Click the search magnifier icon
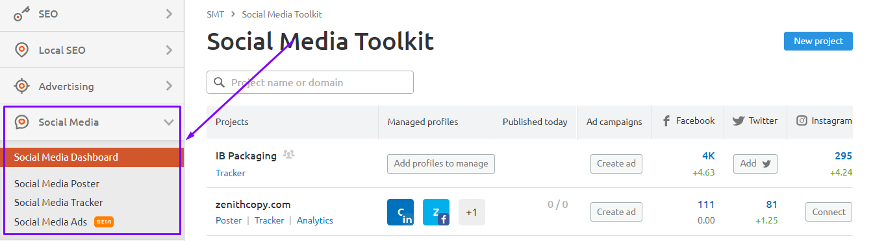The image size is (873, 241). tap(219, 83)
